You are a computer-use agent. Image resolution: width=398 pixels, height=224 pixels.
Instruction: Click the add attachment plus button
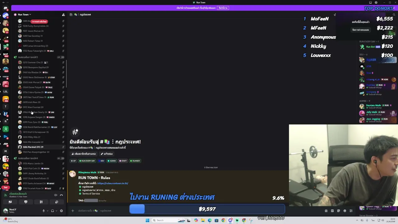73,211
